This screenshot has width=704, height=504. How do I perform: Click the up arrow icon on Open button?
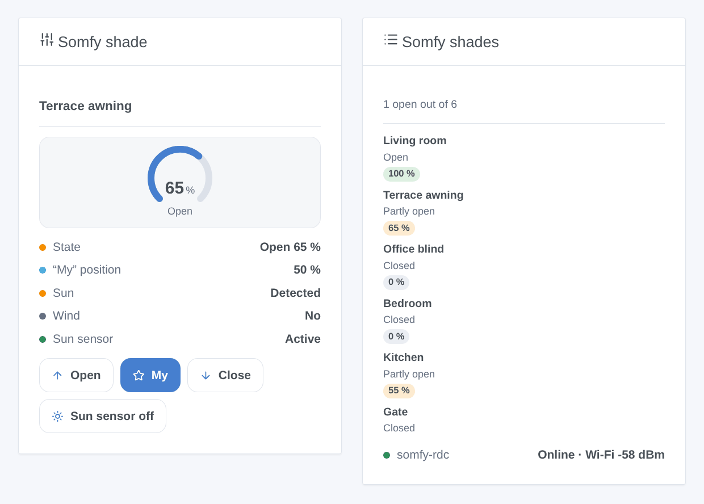click(57, 375)
